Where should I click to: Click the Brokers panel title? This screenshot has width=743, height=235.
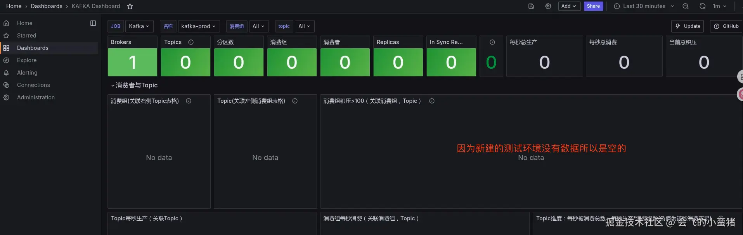[x=121, y=42]
